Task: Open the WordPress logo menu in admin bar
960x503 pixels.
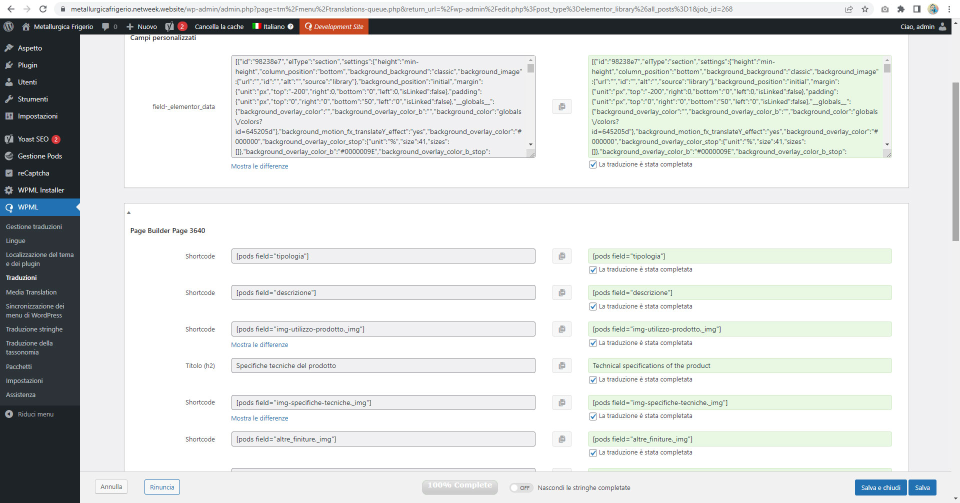Action: (x=8, y=26)
